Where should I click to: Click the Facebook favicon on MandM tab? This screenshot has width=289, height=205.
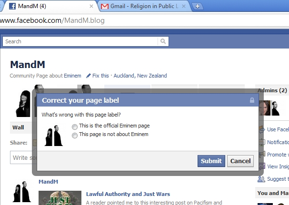tap(12, 6)
